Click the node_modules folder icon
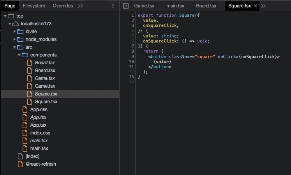The height and width of the screenshot is (175, 291). [20, 39]
